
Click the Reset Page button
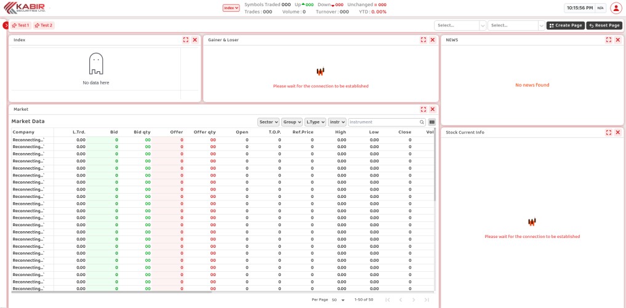tap(604, 26)
